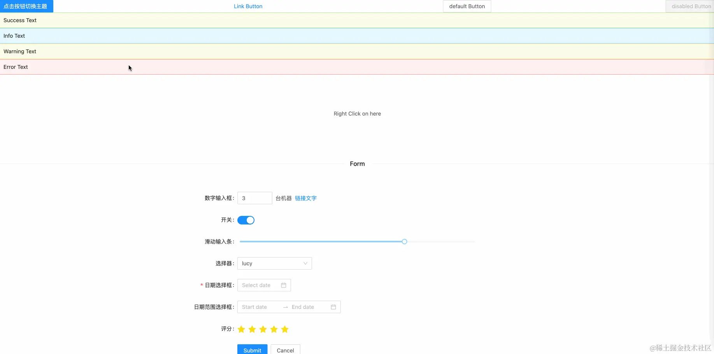Click the chevron arrow on the lucy selector
The height and width of the screenshot is (354, 714).
coord(305,263)
